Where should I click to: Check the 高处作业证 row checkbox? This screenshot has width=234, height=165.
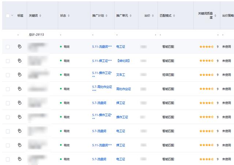tap(8, 89)
